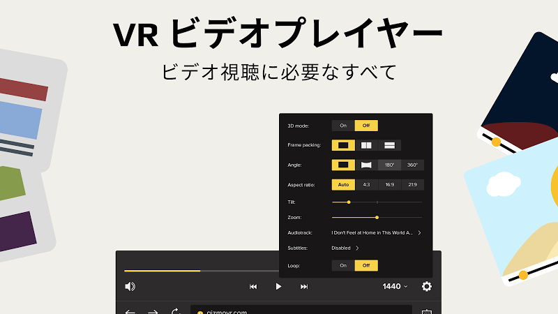Select top-bottom frame packing icon
Viewport: 558px width, 314px height.
coord(389,145)
